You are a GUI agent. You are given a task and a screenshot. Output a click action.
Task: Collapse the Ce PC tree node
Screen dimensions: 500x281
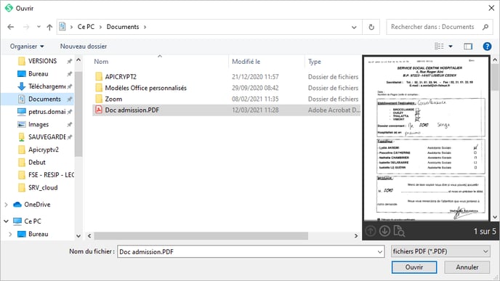click(6, 221)
